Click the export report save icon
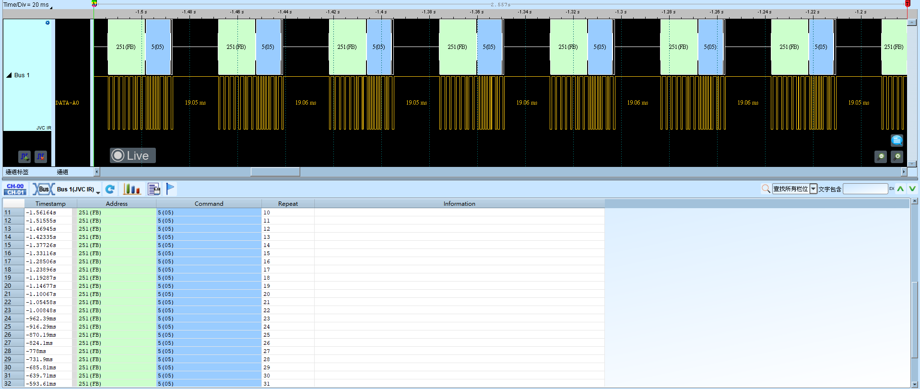The image size is (920, 389). point(154,189)
